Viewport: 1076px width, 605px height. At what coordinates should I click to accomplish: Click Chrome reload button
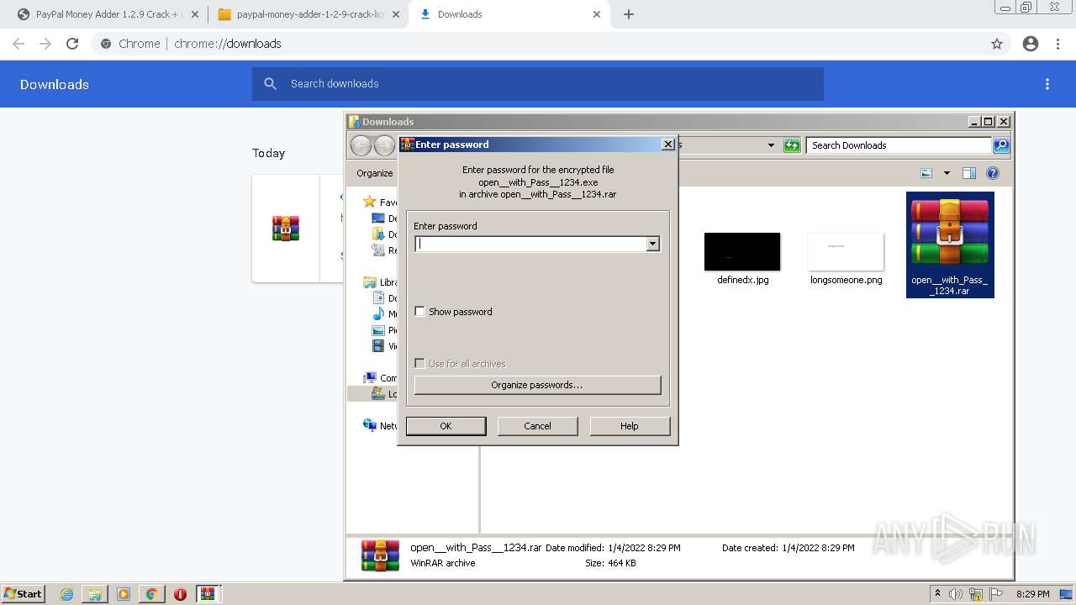point(72,44)
